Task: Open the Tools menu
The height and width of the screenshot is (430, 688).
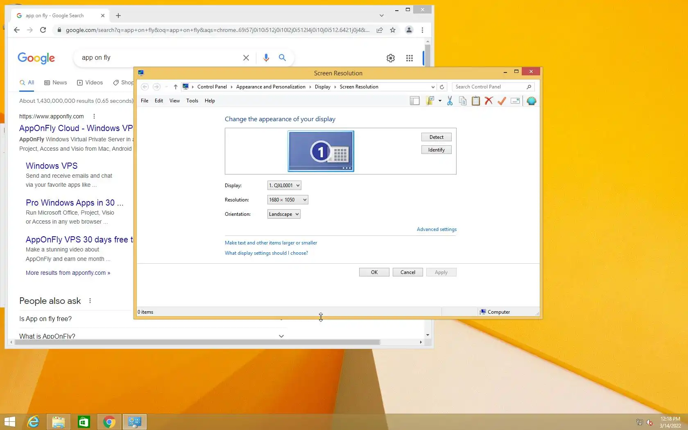Action: pyautogui.click(x=192, y=101)
